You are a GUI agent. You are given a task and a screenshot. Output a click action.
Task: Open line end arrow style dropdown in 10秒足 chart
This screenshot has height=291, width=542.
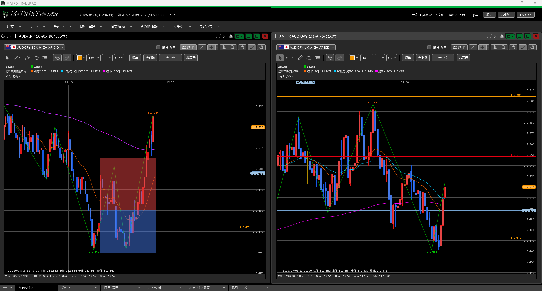(119, 58)
